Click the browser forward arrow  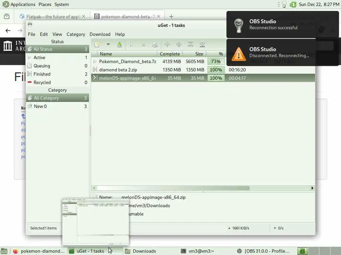20,31
